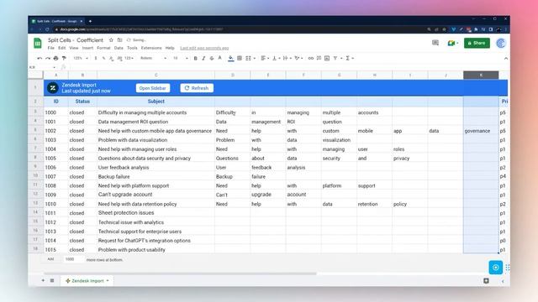Screen dimensions: 538x302
Task: Open the text color picker
Action: (x=220, y=58)
